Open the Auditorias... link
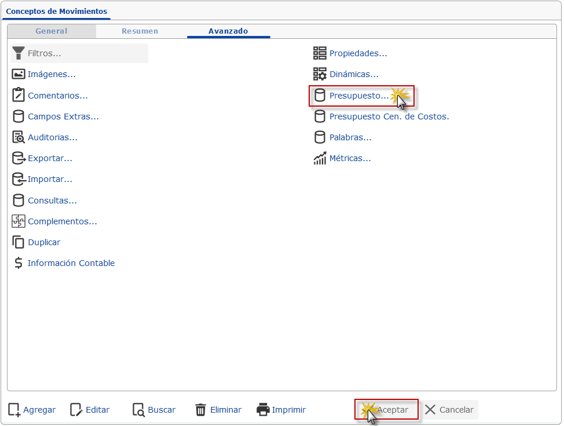This screenshot has height=426, width=564. pos(53,137)
